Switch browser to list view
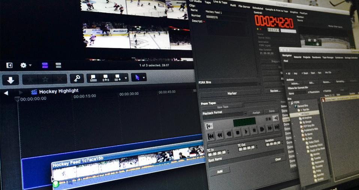 58,65
